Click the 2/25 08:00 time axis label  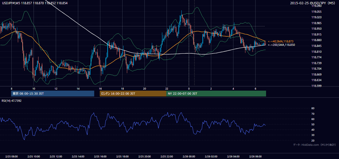(x=11, y=157)
